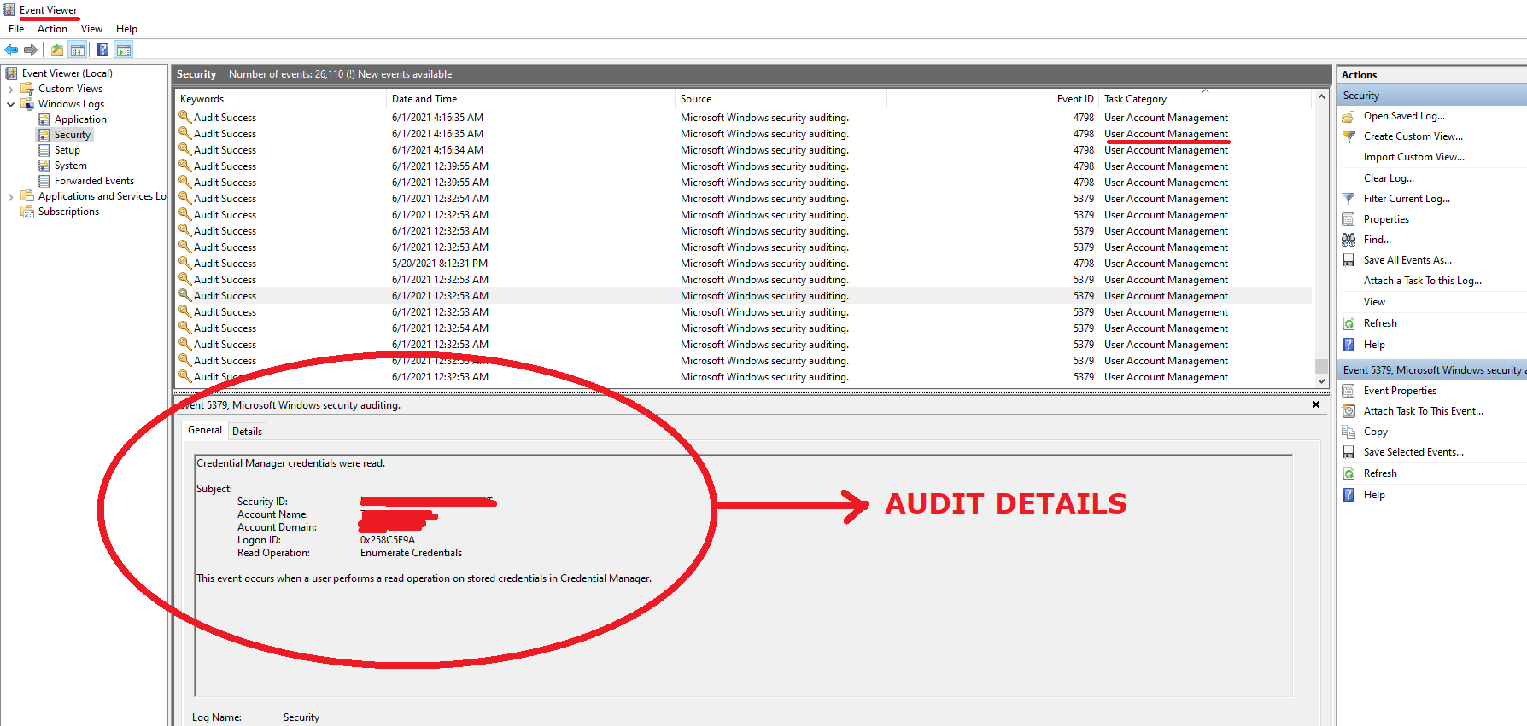Click the Copy icon in Actions pane
The height and width of the screenshot is (726, 1527).
coord(1349,432)
